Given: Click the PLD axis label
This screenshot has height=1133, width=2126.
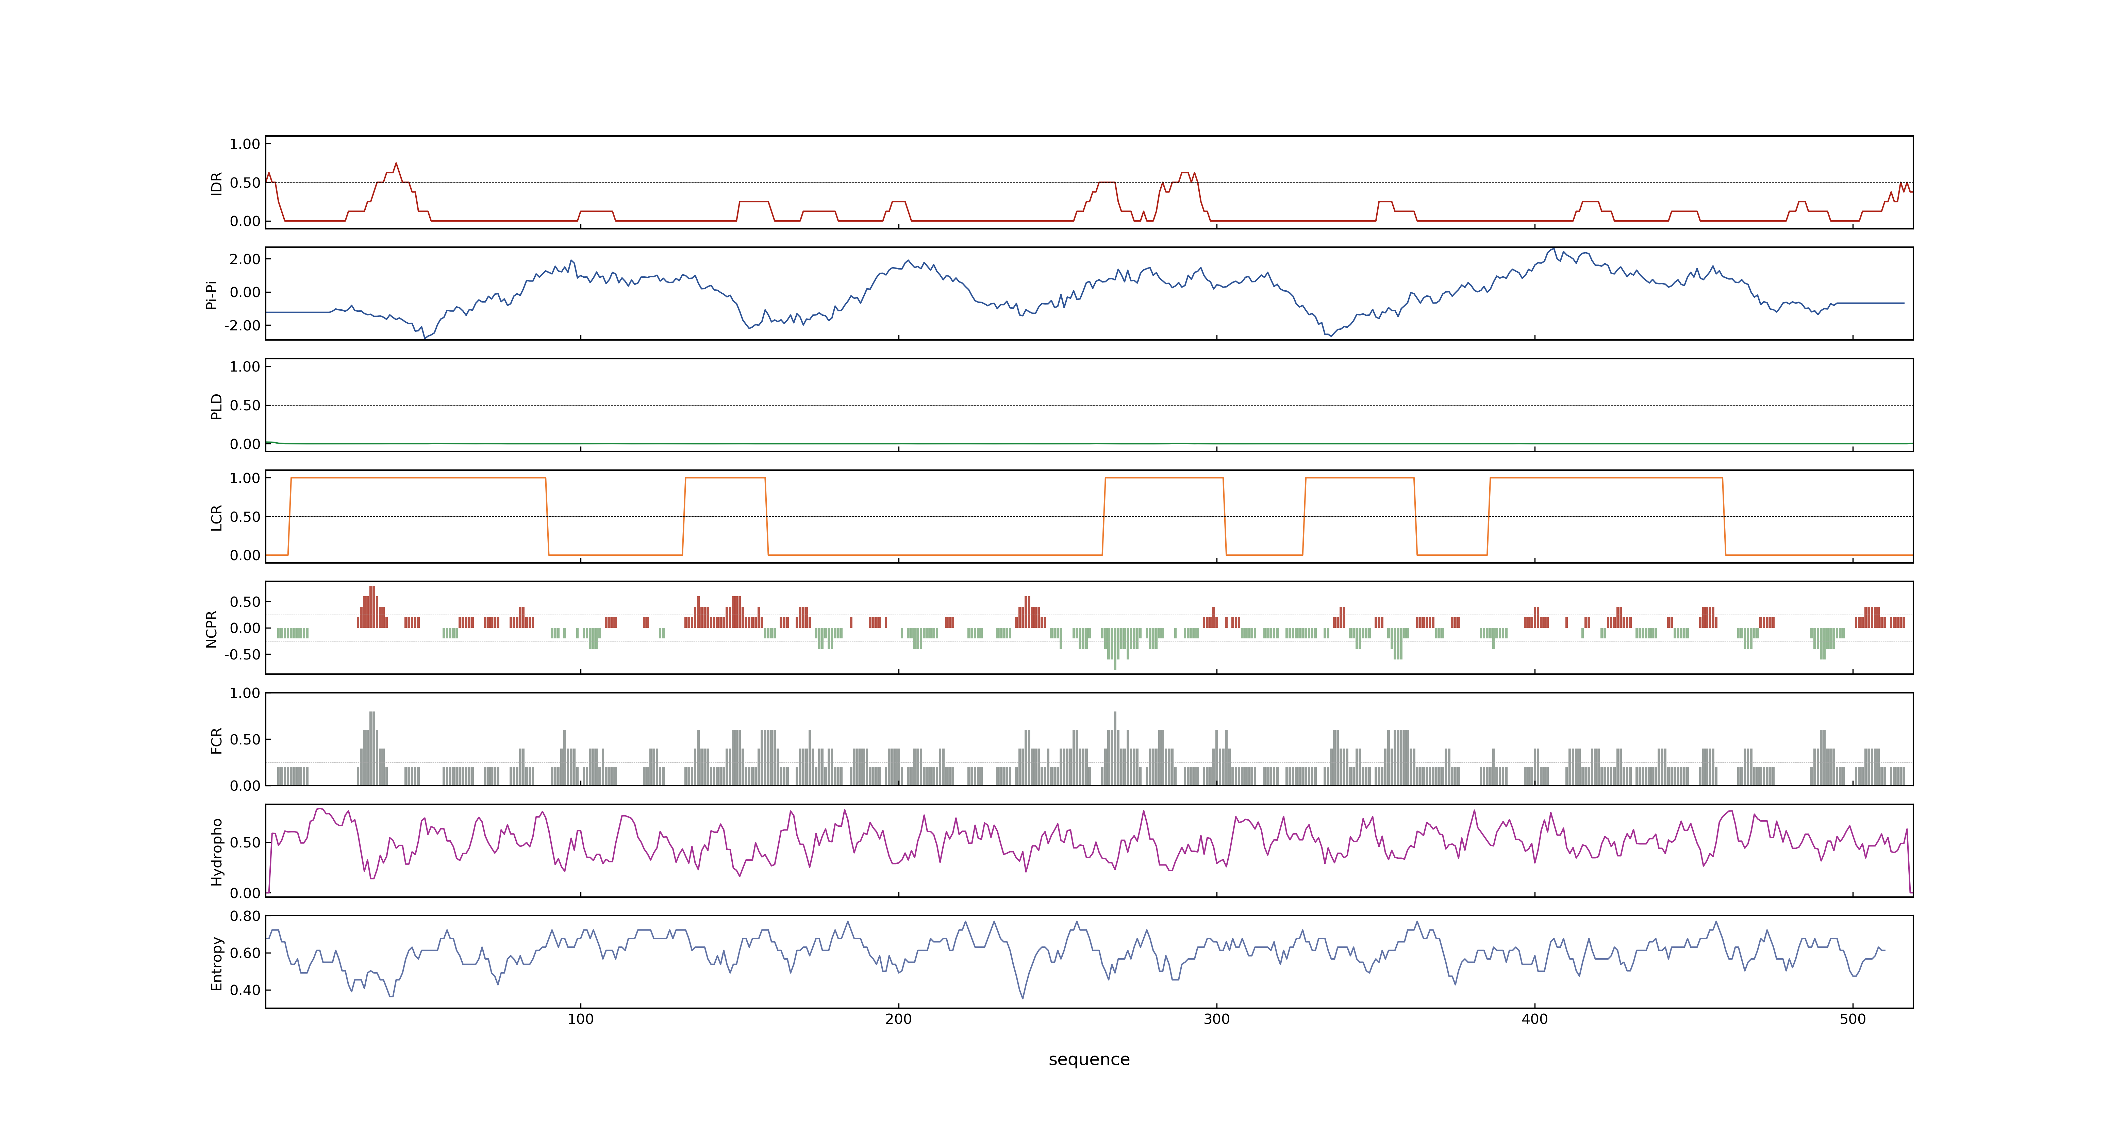Looking at the screenshot, I should (216, 406).
